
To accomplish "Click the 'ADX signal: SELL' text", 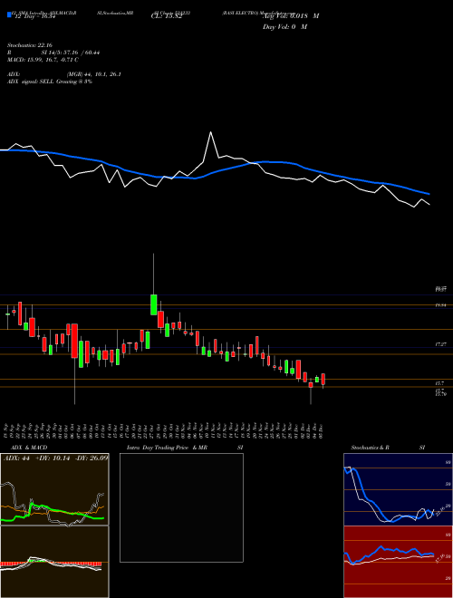I will coord(31,82).
